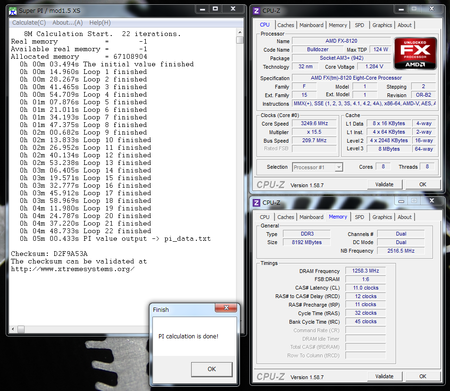Click the CAS# Latency value 11.0 clocks
The width and height of the screenshot is (450, 391).
click(x=366, y=288)
